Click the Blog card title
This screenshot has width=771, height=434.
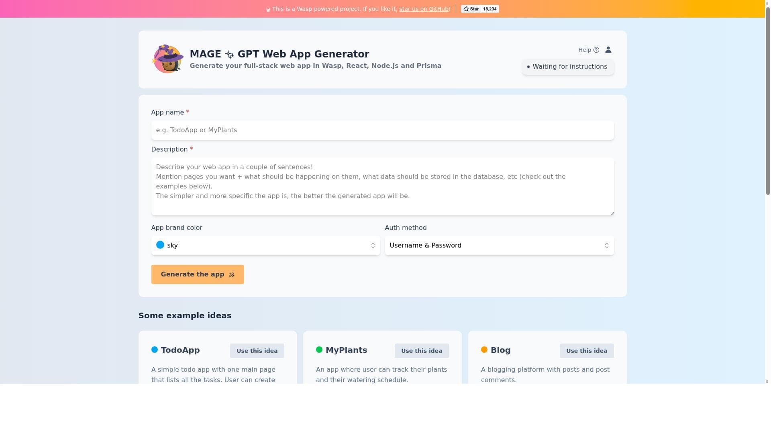(500, 350)
